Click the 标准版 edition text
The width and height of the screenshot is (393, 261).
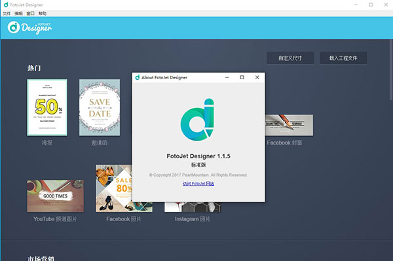(198, 165)
